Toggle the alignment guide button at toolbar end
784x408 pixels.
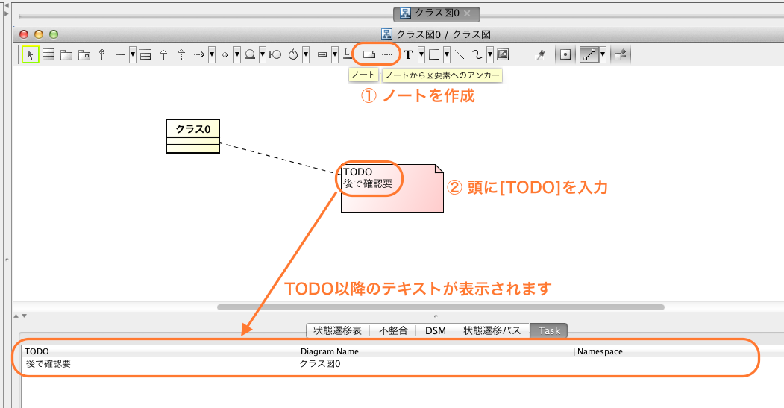(x=619, y=54)
